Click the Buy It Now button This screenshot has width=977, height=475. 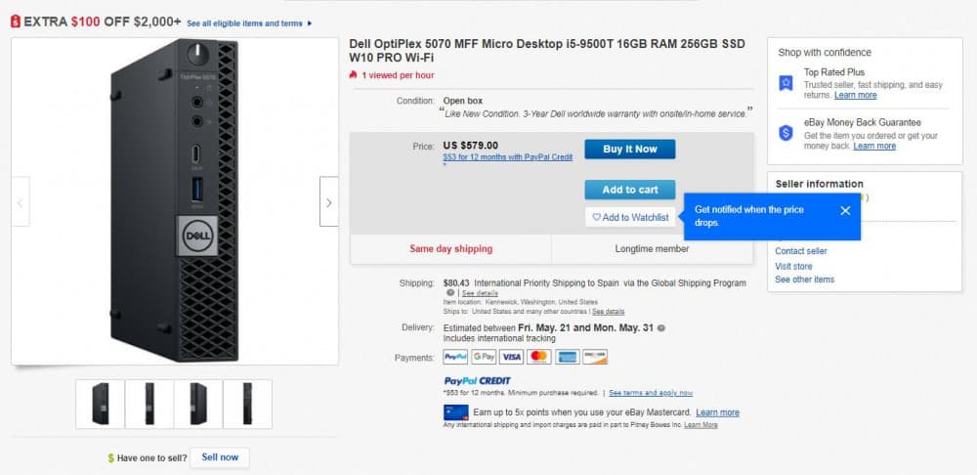point(630,149)
